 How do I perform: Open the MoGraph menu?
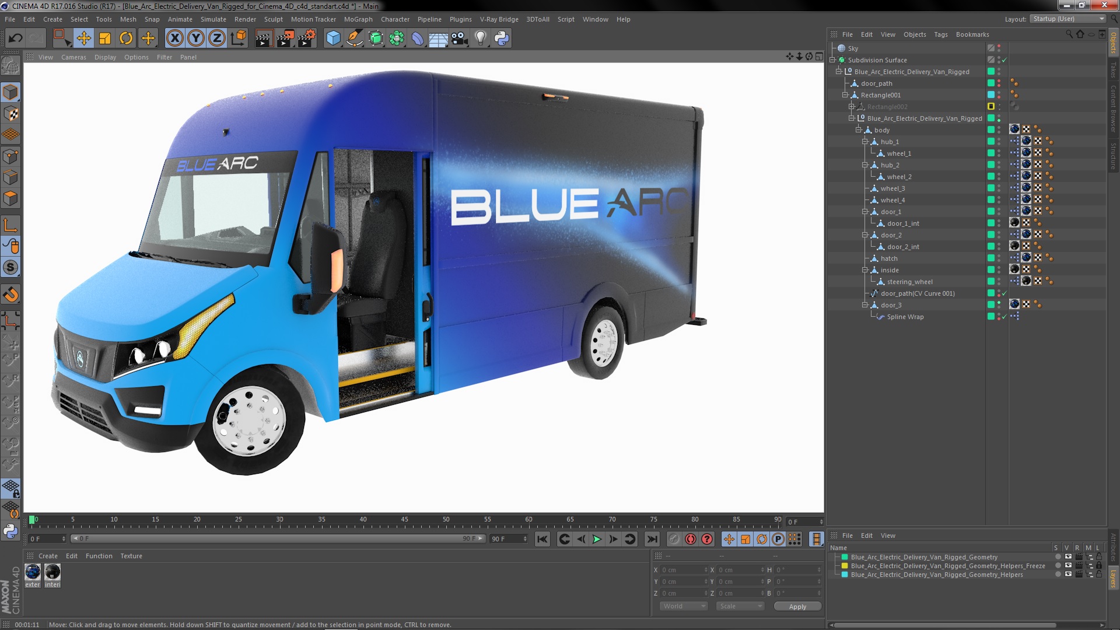point(358,19)
